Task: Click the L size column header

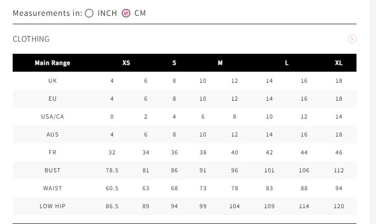Action: [287, 63]
